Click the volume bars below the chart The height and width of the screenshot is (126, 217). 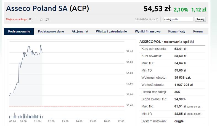point(25,115)
